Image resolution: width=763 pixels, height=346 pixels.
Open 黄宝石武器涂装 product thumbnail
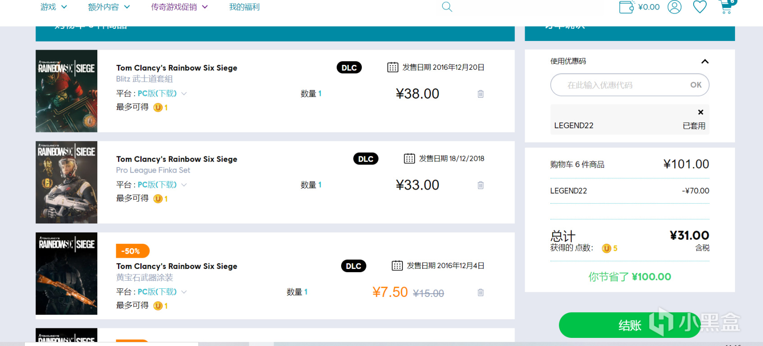66,273
